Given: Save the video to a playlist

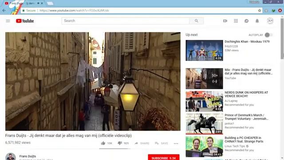Looking at the screenshot, I should pyautogui.click(x=162, y=143).
